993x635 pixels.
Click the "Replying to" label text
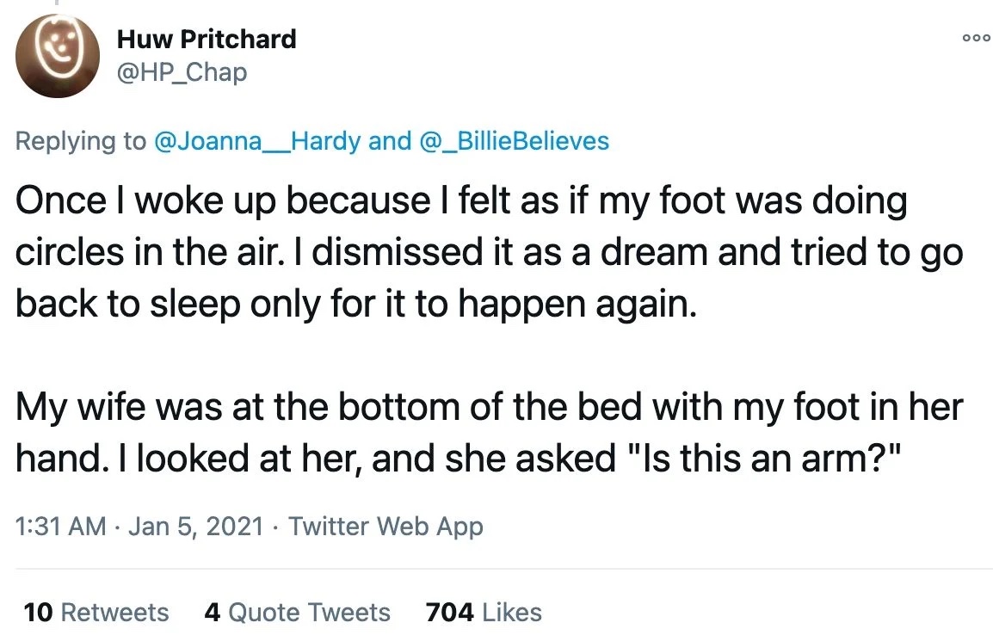coord(80,140)
